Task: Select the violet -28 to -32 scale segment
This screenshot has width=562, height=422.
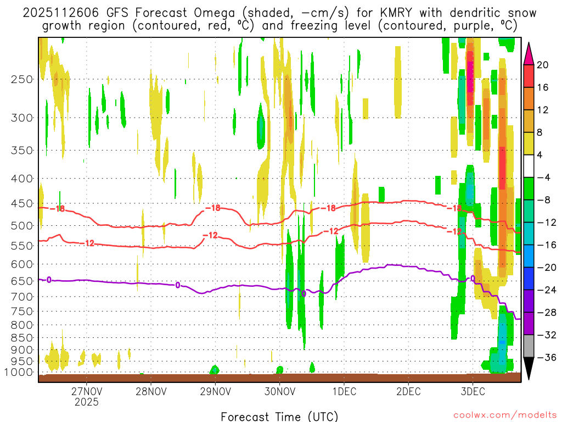Action: (529, 323)
